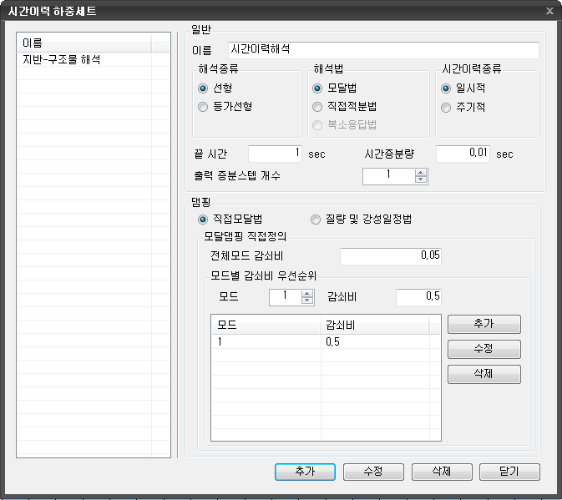
Task: Close the 시간이력 하중세트 window with X
Action: pyautogui.click(x=549, y=11)
